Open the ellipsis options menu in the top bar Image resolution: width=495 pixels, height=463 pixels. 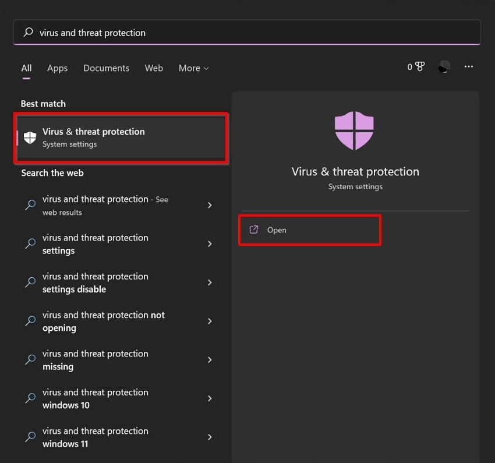(469, 68)
